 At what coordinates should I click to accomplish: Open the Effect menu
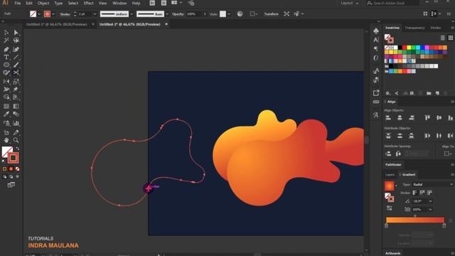tap(88, 3)
